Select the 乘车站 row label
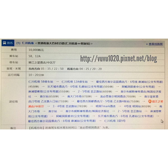 pos(14,56)
